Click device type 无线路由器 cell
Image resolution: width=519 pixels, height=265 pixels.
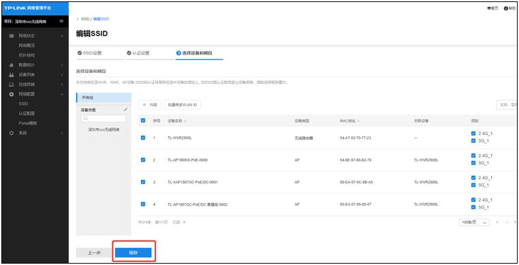coord(304,138)
